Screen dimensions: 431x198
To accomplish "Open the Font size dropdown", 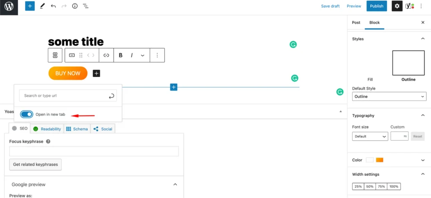I will pos(370,136).
